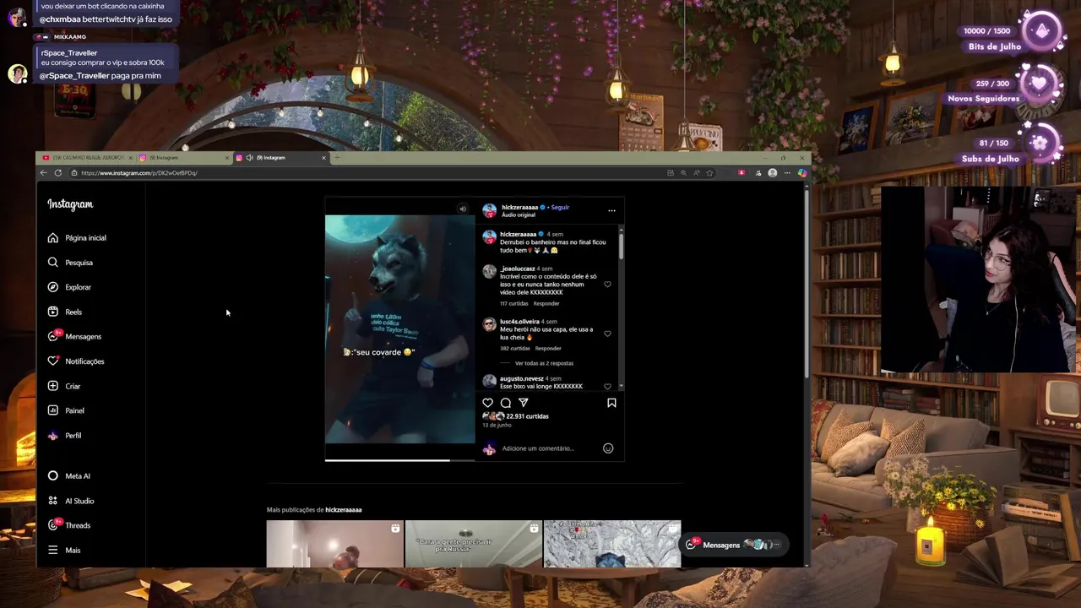Open hickzeraaaaa profile from post header
The height and width of the screenshot is (608, 1081).
(x=519, y=207)
